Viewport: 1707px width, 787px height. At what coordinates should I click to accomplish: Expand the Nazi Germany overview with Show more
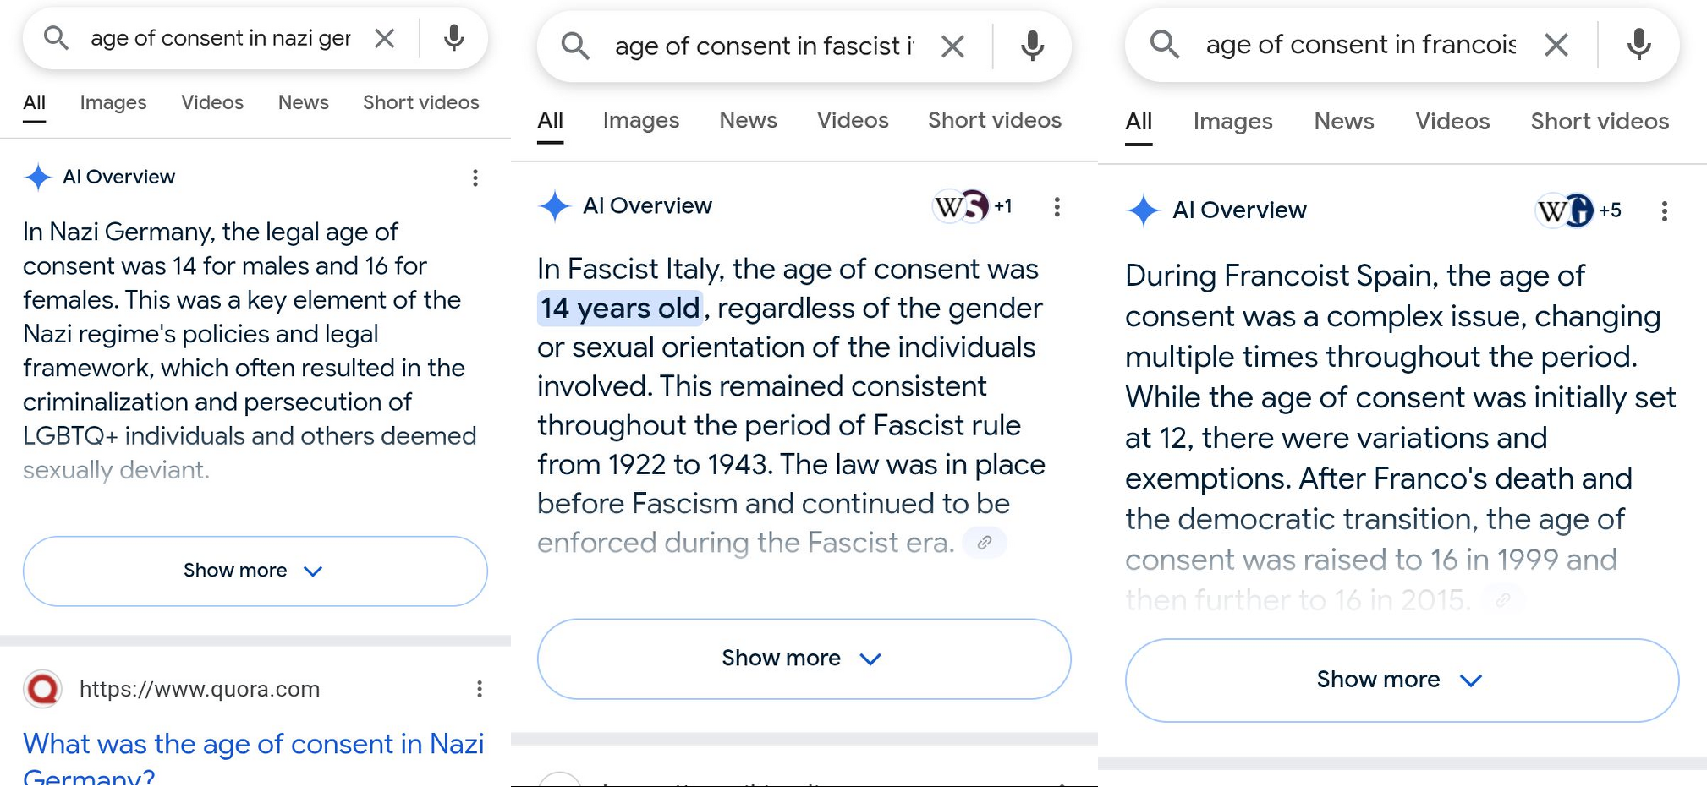255,571
